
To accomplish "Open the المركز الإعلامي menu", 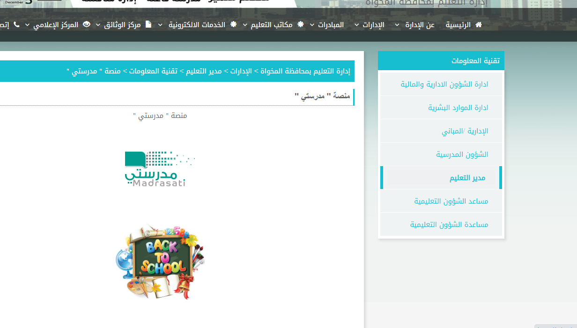I will [x=56, y=25].
